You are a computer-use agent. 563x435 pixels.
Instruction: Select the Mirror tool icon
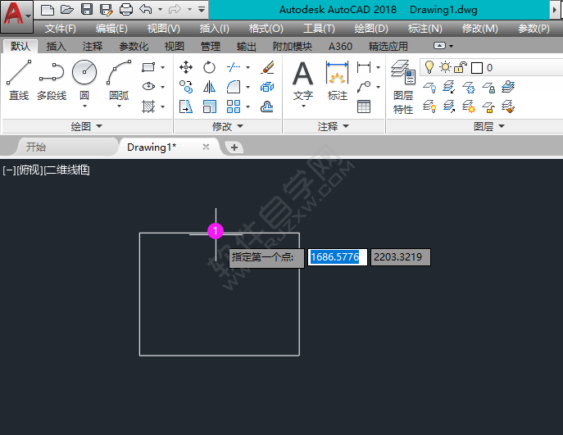[209, 87]
